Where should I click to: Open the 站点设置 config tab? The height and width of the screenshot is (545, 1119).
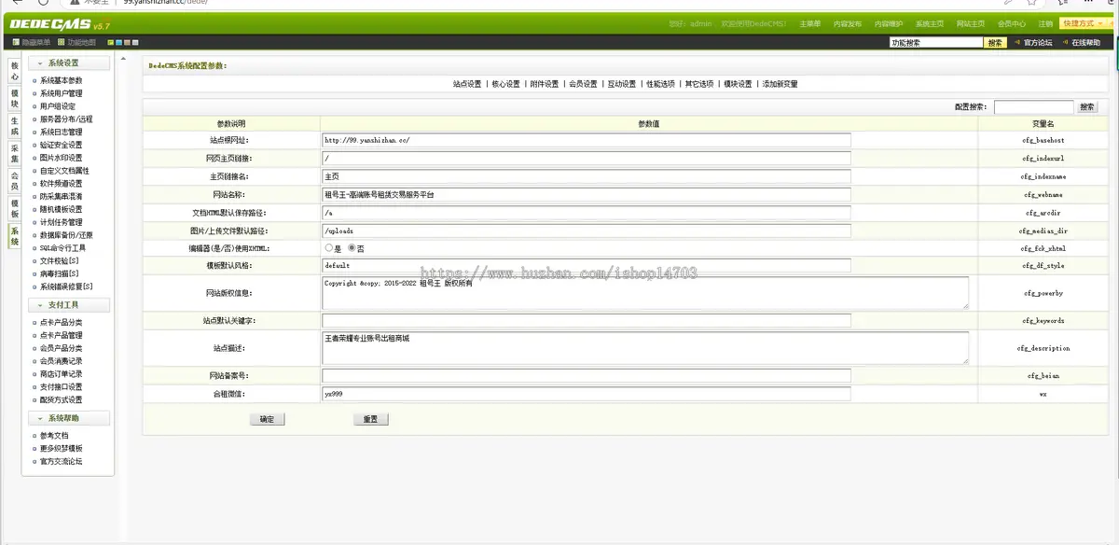point(467,84)
